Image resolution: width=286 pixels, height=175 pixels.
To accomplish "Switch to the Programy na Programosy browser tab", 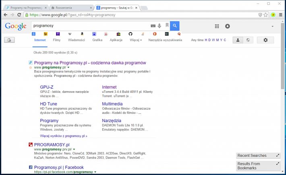I will (27, 8).
